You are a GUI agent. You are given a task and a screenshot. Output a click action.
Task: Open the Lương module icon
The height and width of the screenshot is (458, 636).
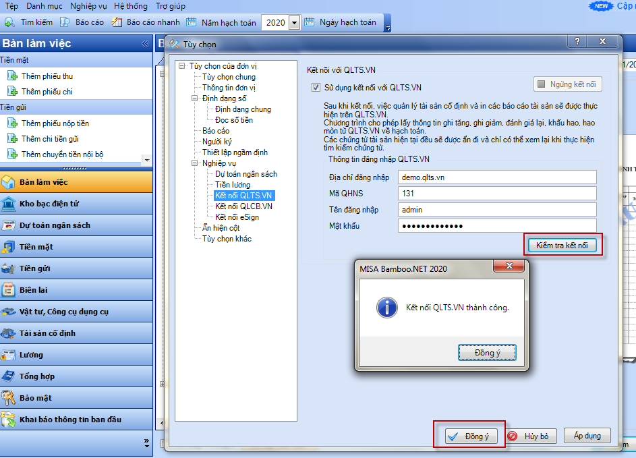coord(8,355)
